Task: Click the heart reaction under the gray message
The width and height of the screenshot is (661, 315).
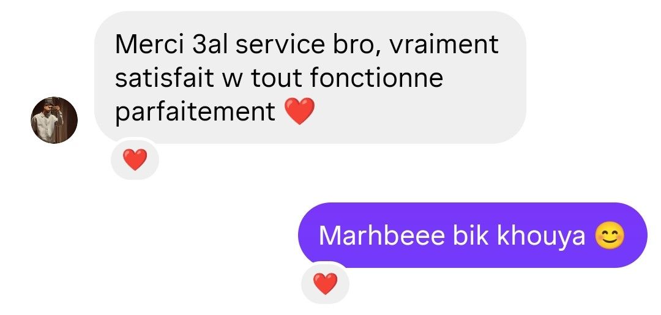Action: [x=135, y=160]
